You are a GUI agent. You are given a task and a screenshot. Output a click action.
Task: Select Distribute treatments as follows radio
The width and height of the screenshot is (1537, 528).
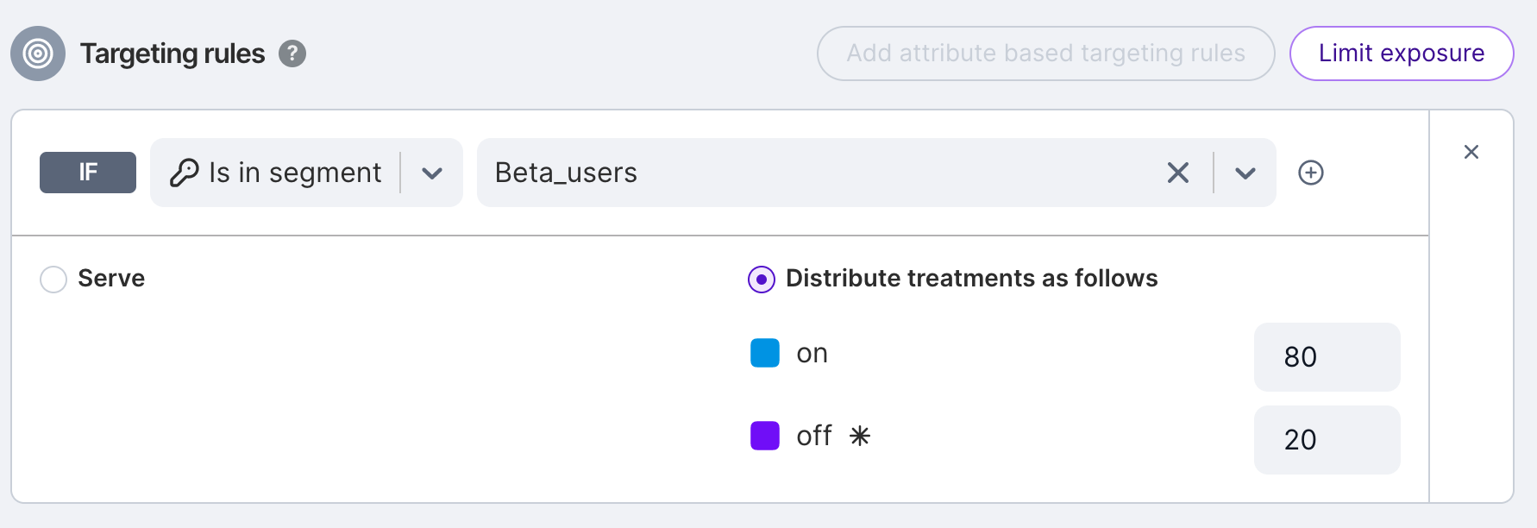click(762, 280)
